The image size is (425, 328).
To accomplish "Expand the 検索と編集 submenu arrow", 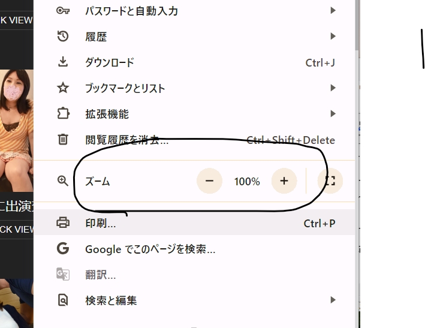I will pyautogui.click(x=333, y=300).
